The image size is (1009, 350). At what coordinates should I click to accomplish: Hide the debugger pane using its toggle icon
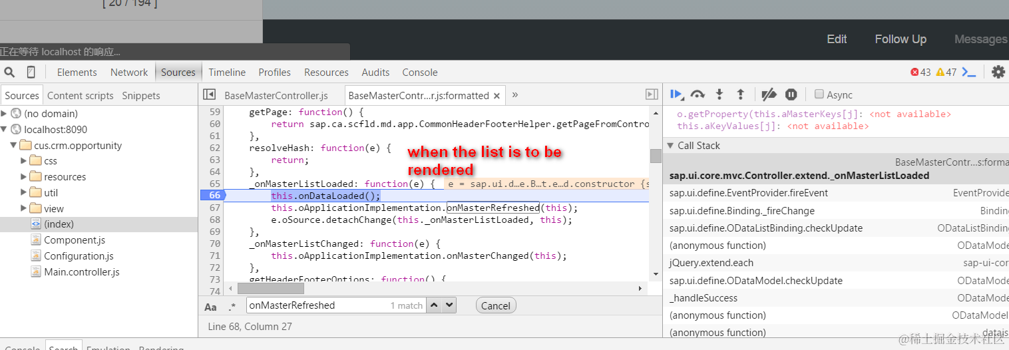pos(652,94)
